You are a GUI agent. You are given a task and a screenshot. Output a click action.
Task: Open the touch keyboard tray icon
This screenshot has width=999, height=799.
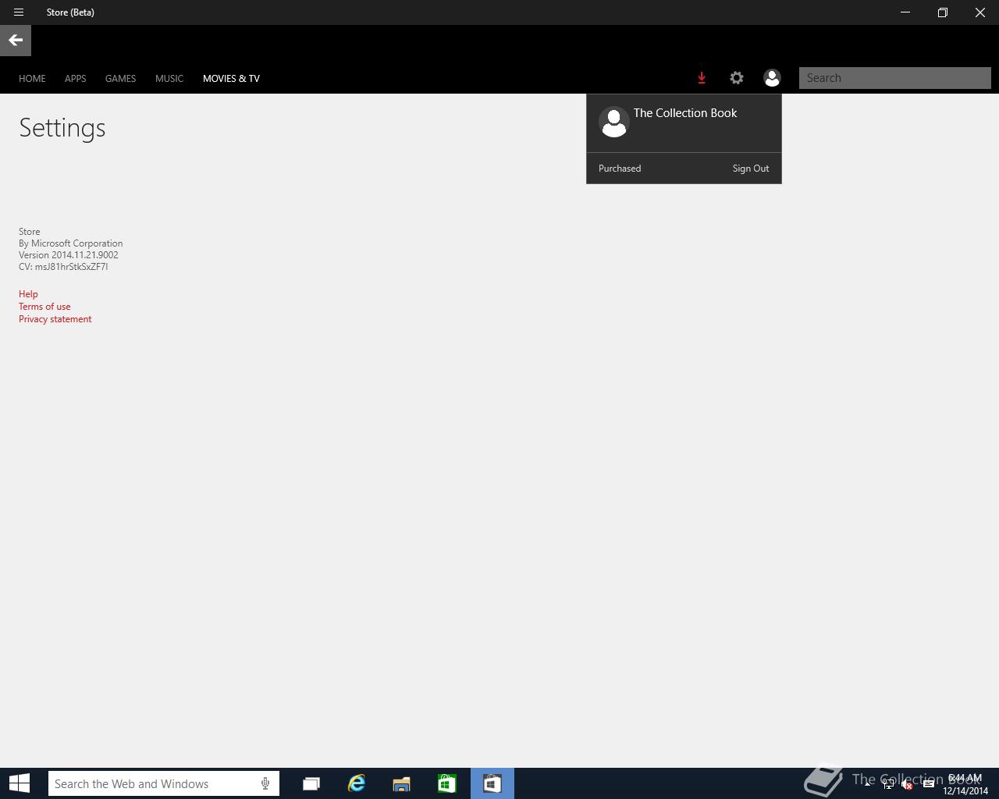click(929, 784)
